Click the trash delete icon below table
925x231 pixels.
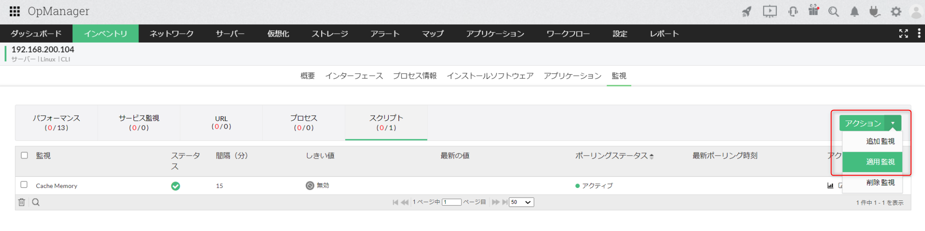click(21, 202)
